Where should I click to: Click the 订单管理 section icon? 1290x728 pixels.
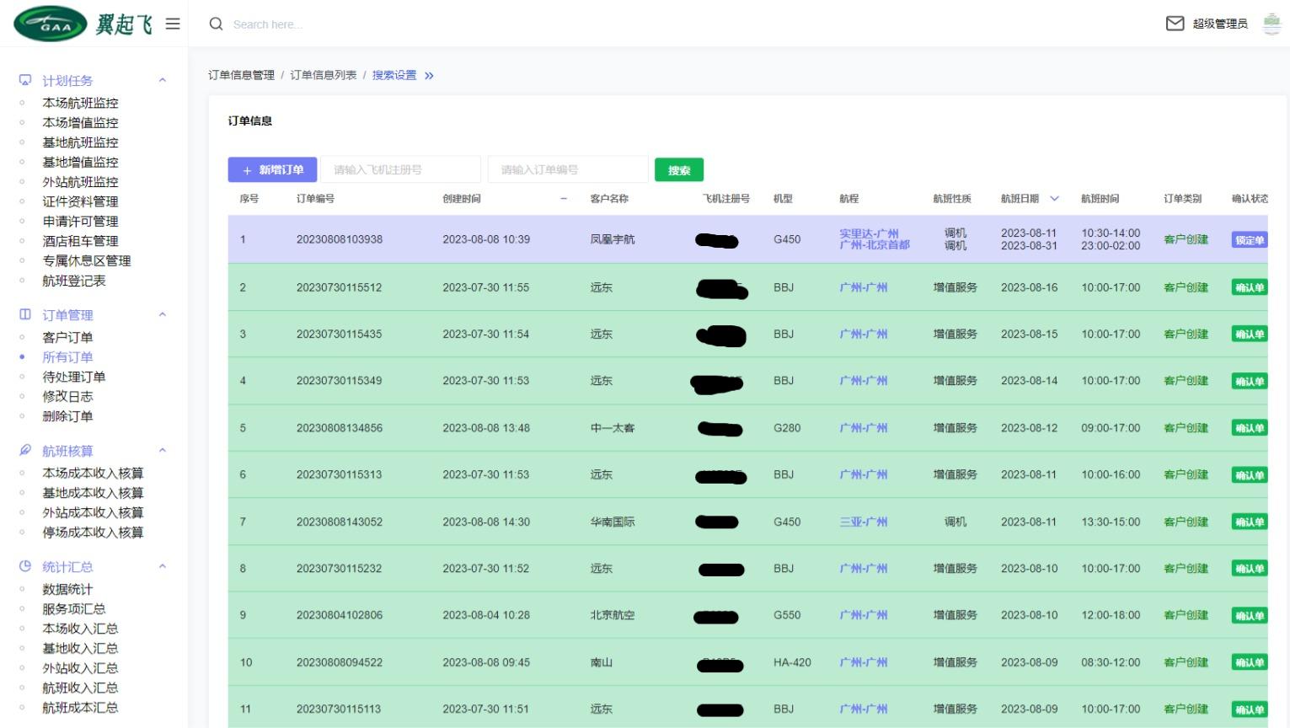[25, 314]
